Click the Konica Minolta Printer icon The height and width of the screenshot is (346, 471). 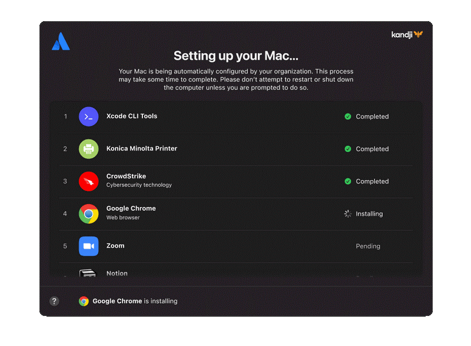point(89,149)
